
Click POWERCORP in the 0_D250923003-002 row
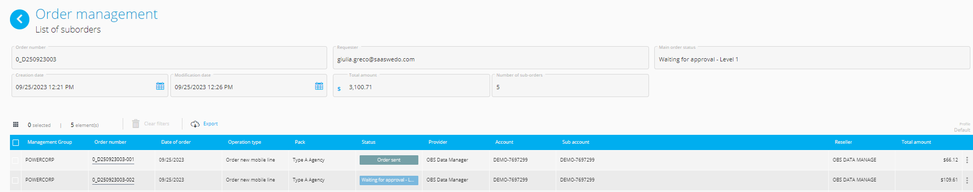pyautogui.click(x=40, y=180)
